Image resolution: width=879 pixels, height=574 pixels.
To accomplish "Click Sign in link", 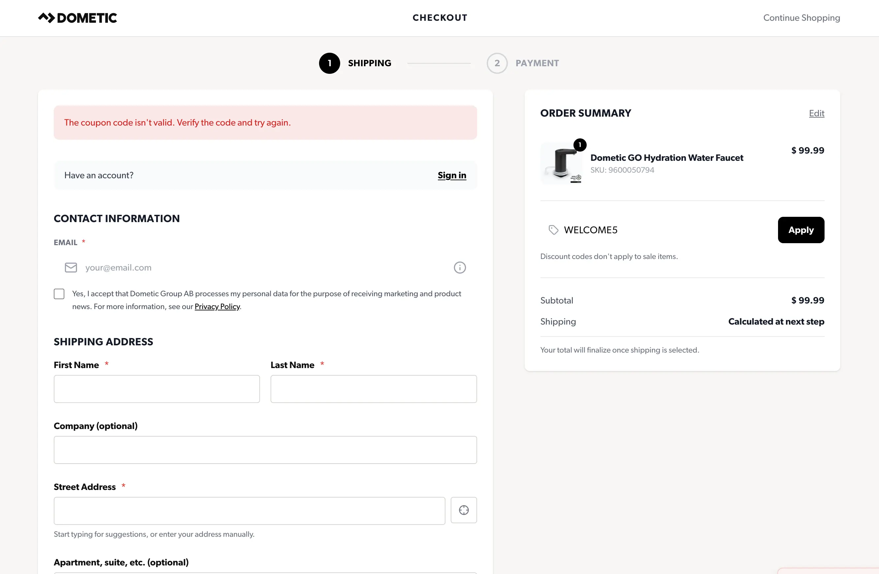I will [x=452, y=175].
